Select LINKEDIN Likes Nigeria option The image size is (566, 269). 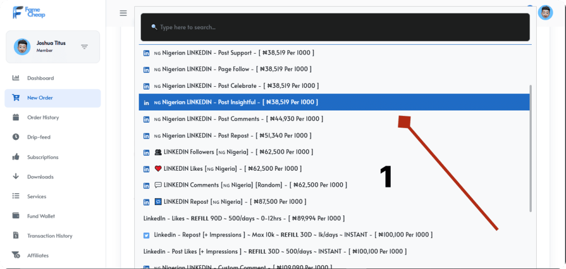(334, 168)
